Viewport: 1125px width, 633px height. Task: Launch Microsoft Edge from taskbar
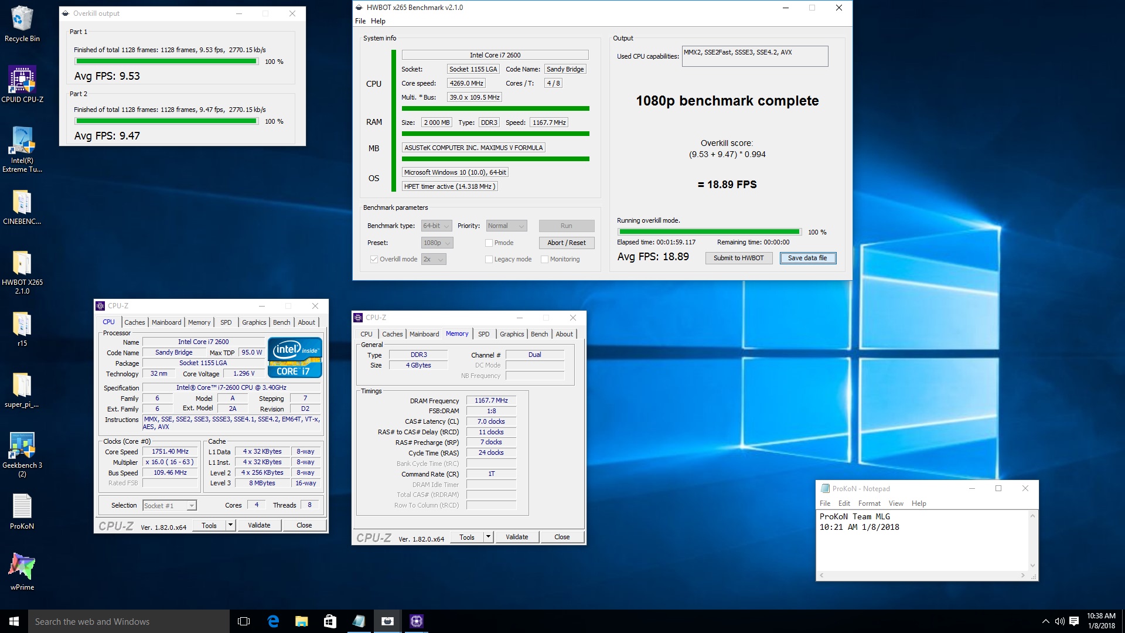tap(273, 621)
